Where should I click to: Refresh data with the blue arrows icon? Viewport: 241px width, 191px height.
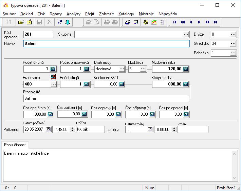click(x=60, y=22)
